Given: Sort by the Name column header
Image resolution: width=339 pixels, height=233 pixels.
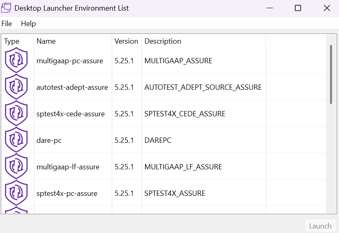Looking at the screenshot, I should tap(73, 41).
